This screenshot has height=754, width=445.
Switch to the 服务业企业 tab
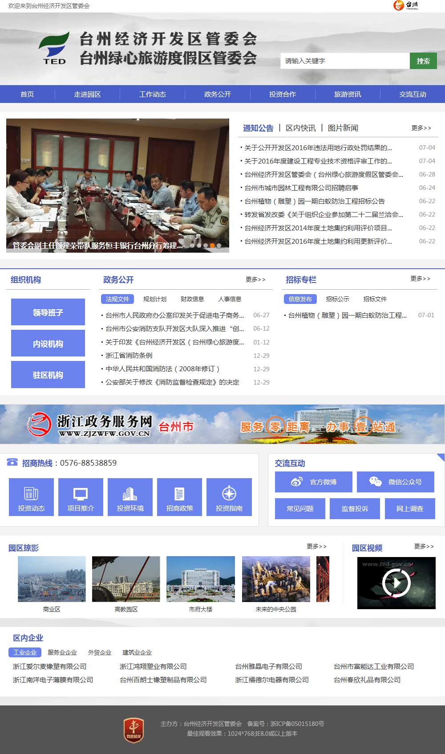(62, 652)
